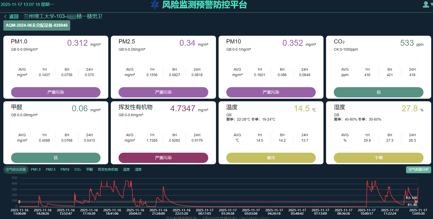
Task: Switch chart to 空气综合质量 tab
Action: 16,170
